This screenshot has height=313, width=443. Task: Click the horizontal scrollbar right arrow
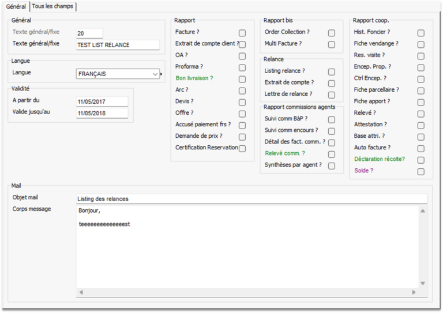[x=413, y=292]
